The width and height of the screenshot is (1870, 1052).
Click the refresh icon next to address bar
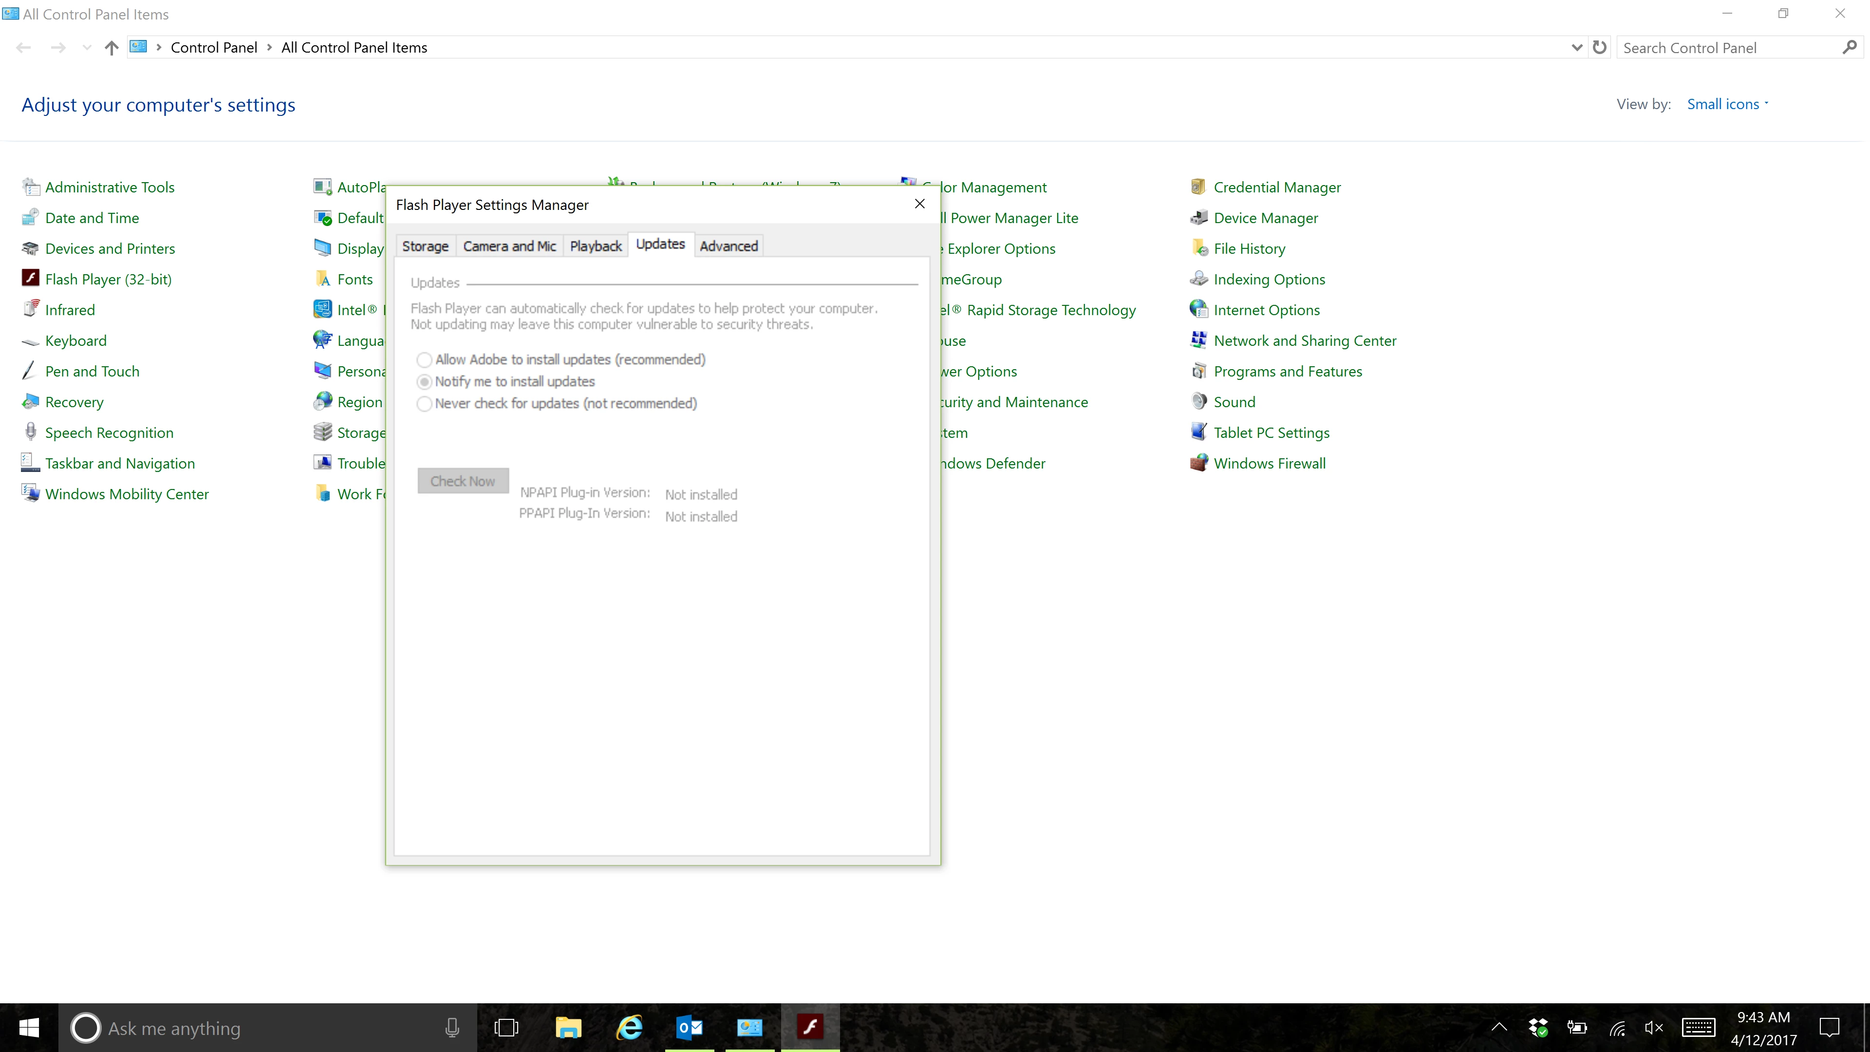click(x=1599, y=48)
